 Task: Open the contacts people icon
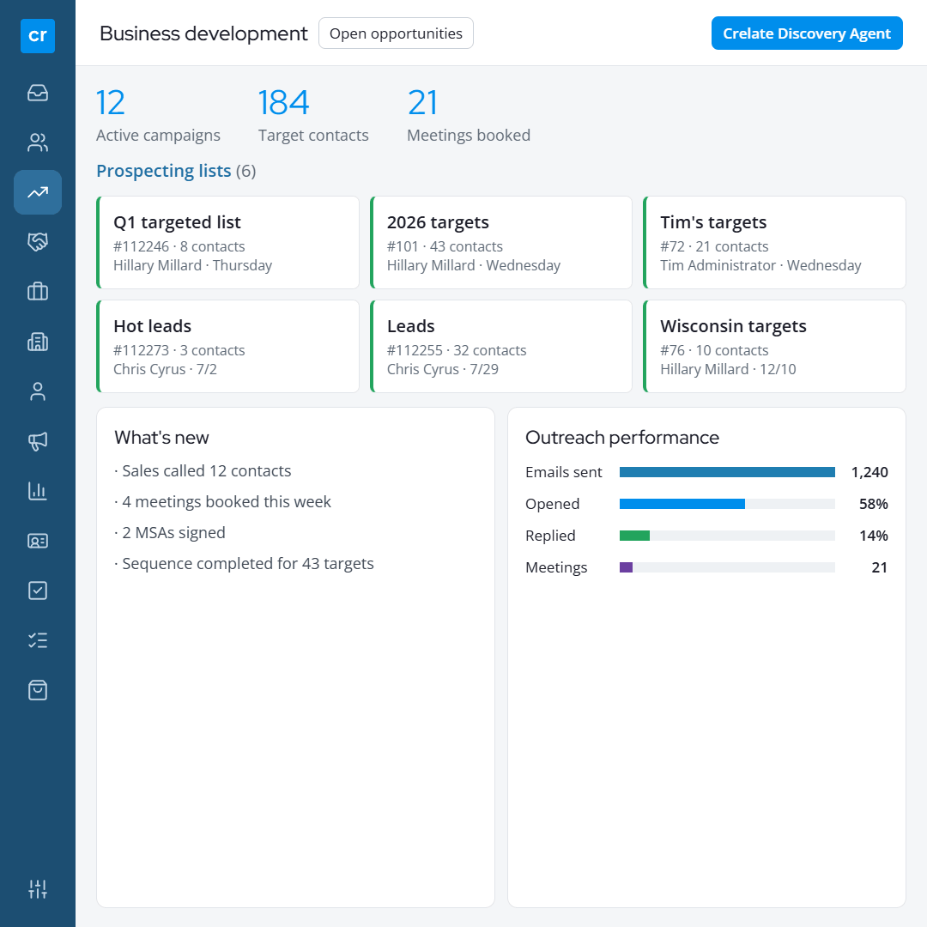(x=38, y=142)
